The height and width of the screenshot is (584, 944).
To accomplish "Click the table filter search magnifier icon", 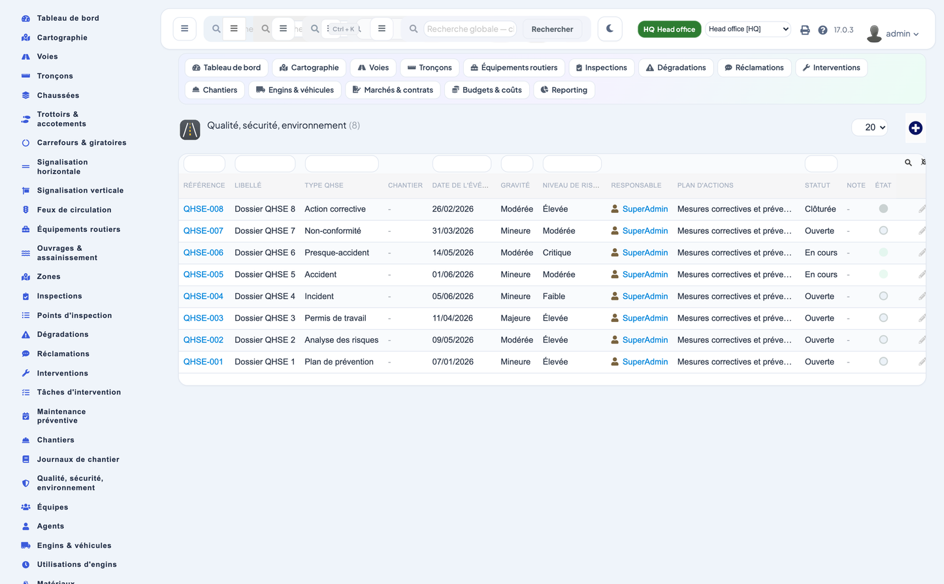I will (908, 163).
